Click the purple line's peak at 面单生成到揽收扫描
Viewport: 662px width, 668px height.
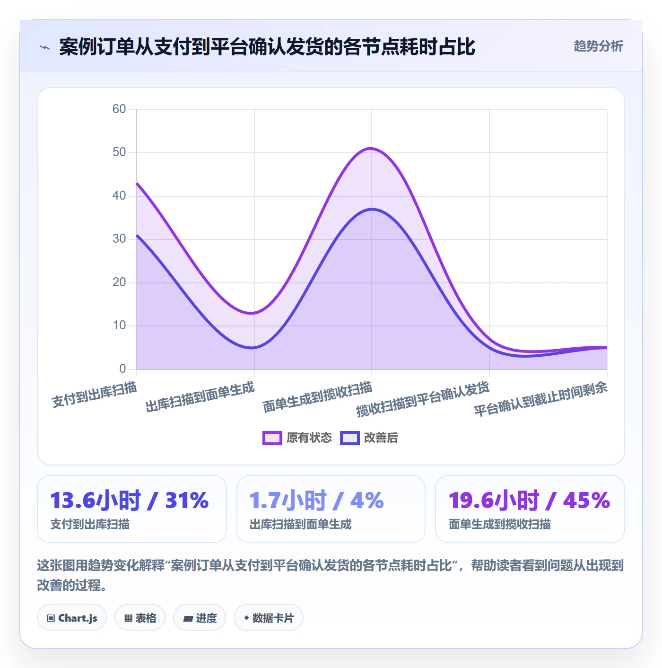pyautogui.click(x=372, y=149)
